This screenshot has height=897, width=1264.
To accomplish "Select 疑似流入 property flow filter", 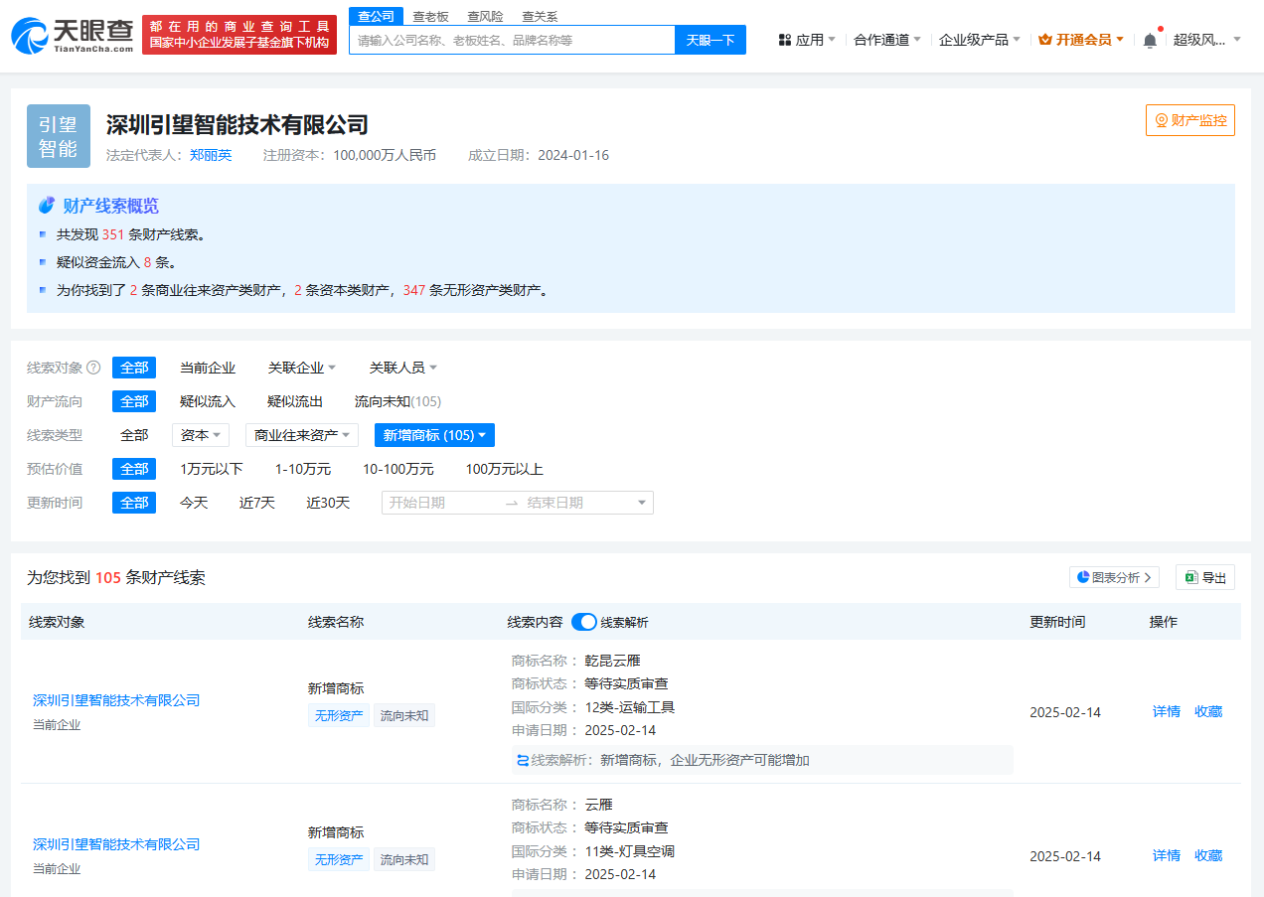I will pos(207,401).
